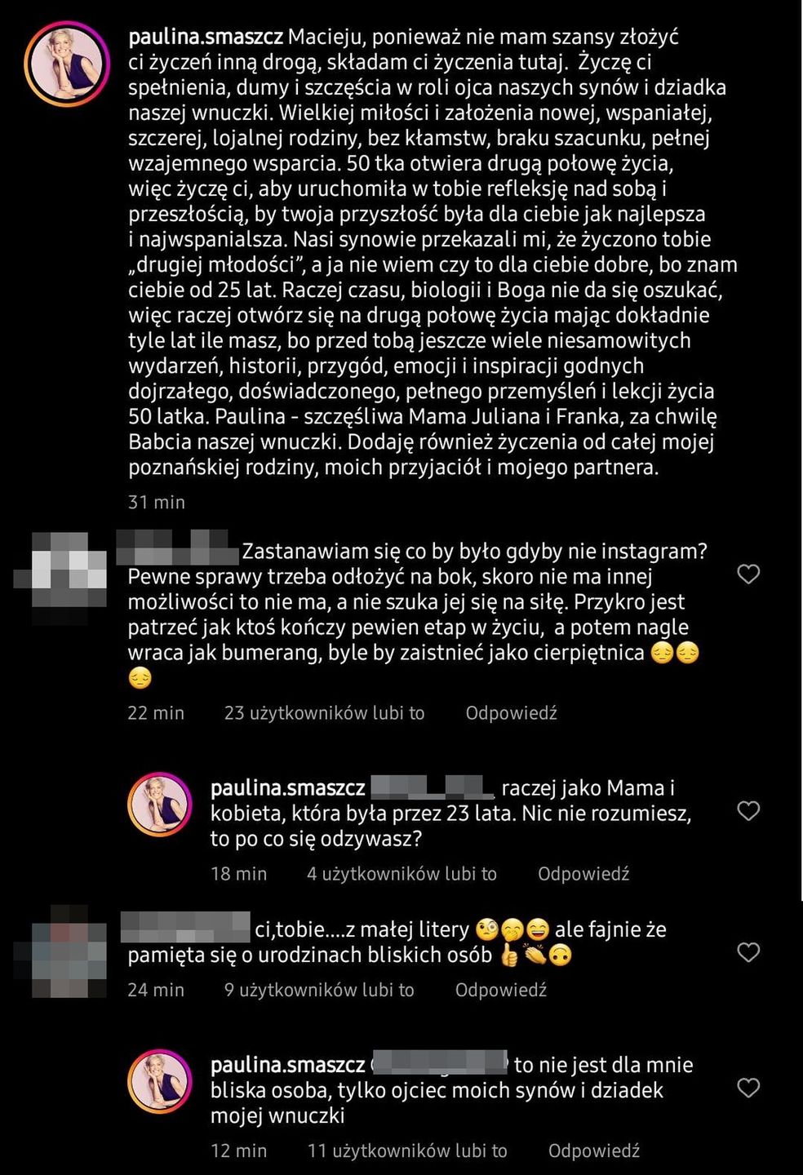Open paulina.smaszcz avatar in first reply
This screenshot has width=803, height=1175.
(159, 804)
